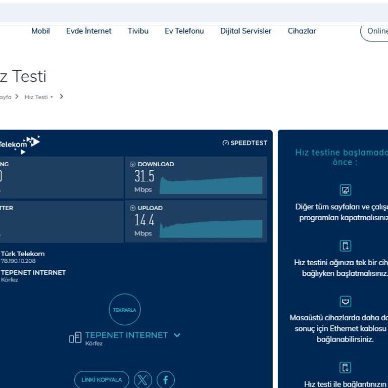Click the X (Twitter) share icon

coord(143,379)
